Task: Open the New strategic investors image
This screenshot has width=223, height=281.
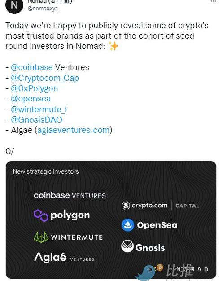Action: tap(111, 220)
